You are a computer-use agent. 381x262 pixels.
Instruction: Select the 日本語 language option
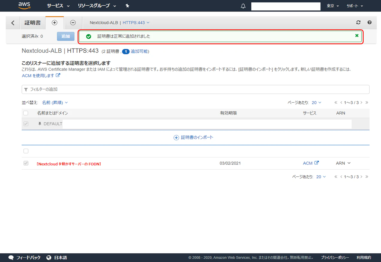[61, 258]
